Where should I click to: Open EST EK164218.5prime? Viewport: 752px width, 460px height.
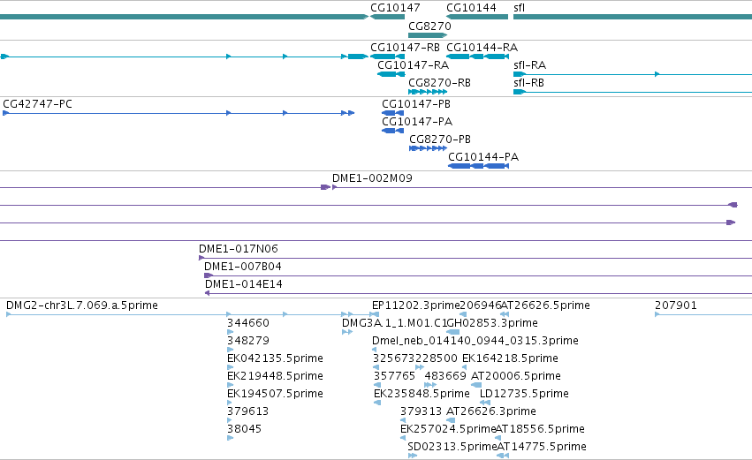click(x=510, y=358)
